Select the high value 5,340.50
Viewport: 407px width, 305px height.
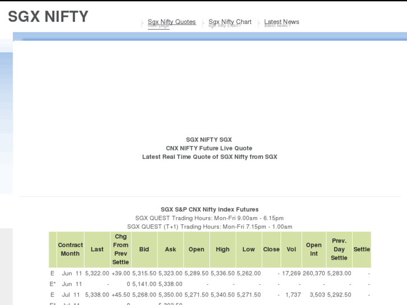click(x=223, y=294)
